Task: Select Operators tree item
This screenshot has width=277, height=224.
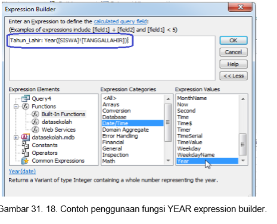Action: [45, 153]
